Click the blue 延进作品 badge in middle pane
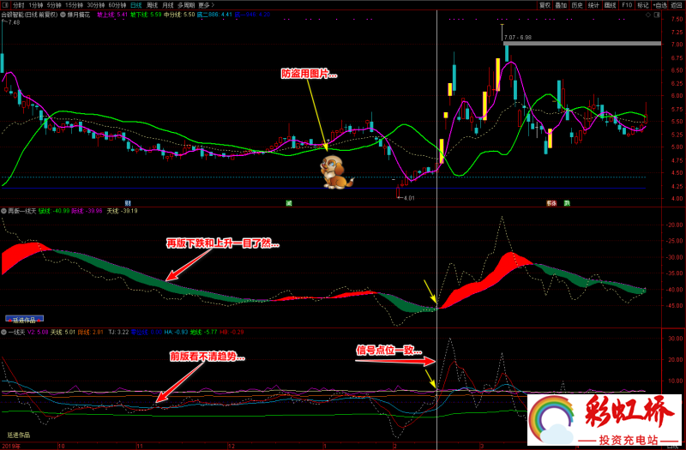 pyautogui.click(x=25, y=320)
